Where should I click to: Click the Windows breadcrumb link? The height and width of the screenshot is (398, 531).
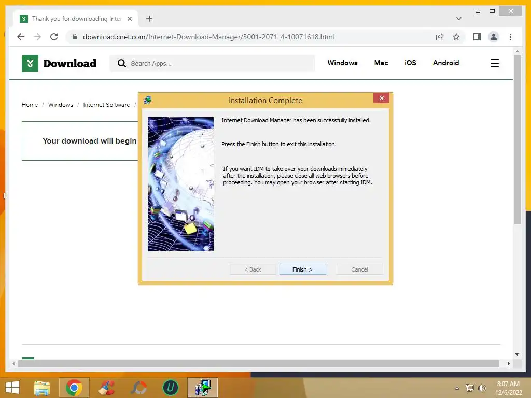(61, 105)
